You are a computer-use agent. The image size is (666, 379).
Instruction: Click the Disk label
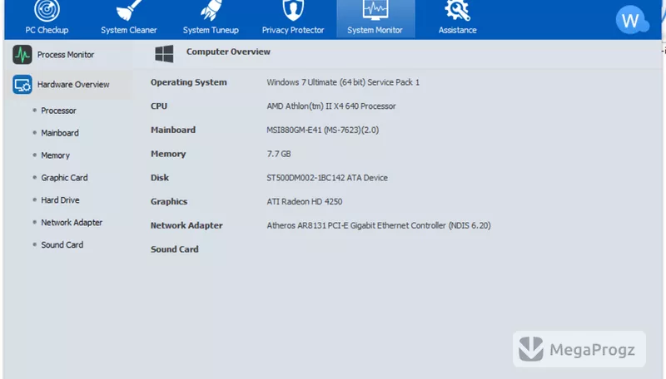point(160,178)
